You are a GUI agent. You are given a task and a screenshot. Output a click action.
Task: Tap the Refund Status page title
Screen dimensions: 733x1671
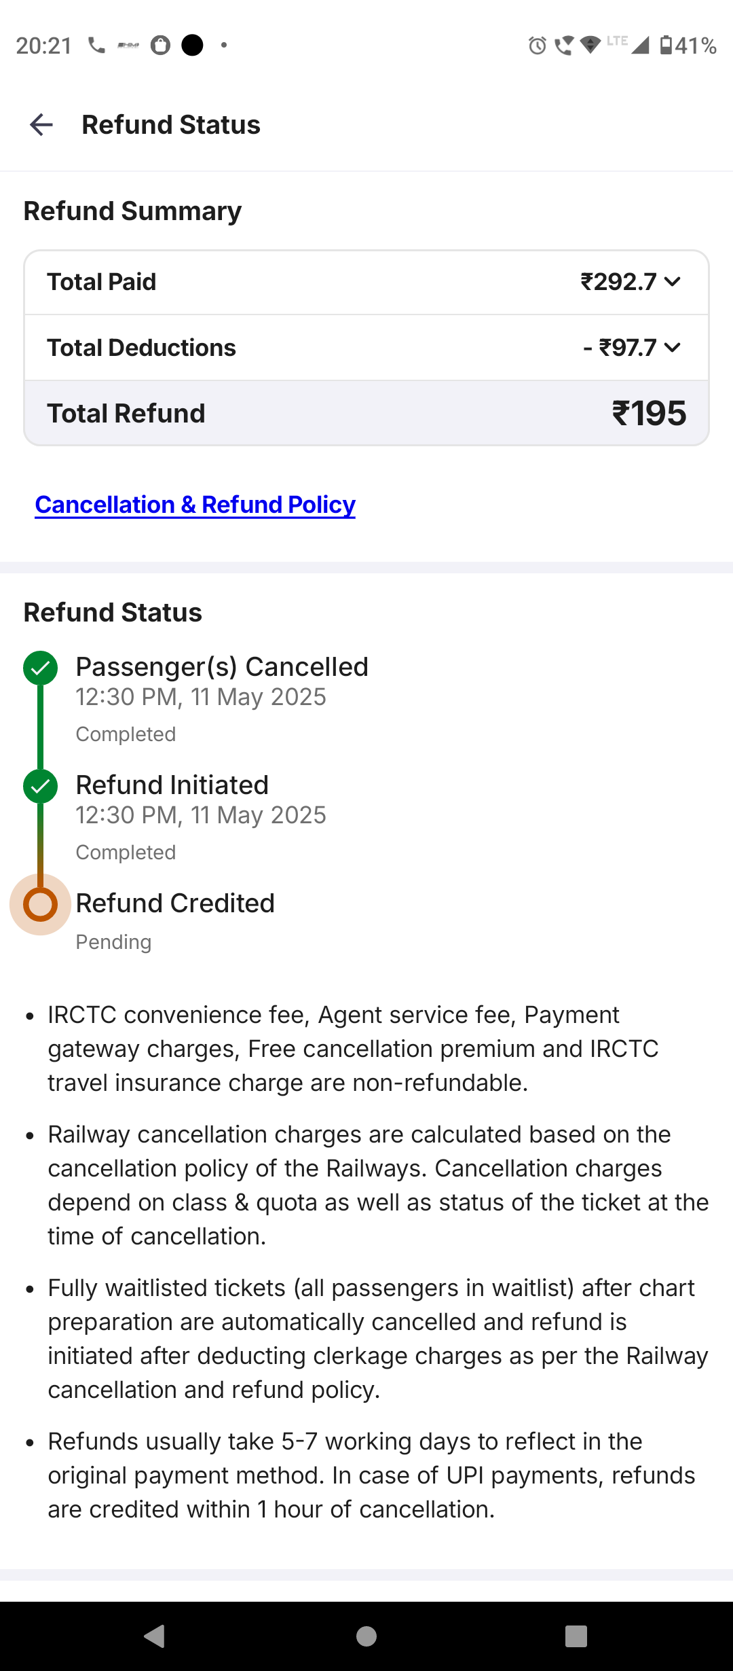(171, 125)
